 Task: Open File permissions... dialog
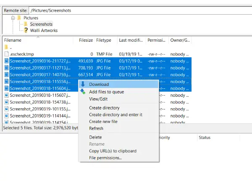(x=105, y=158)
